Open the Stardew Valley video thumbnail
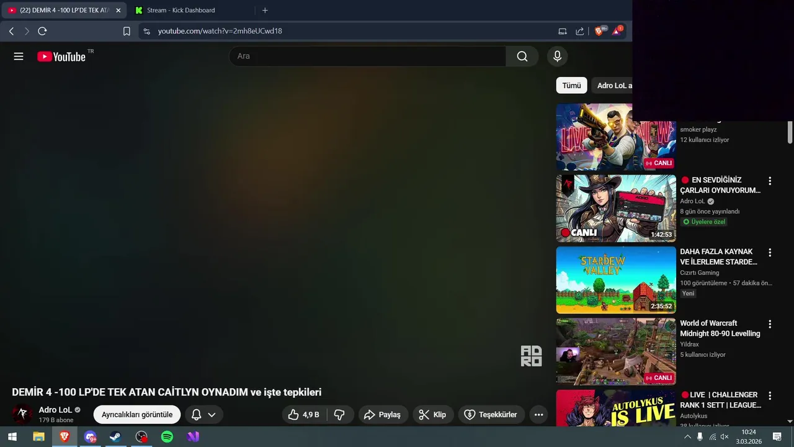 (616, 280)
